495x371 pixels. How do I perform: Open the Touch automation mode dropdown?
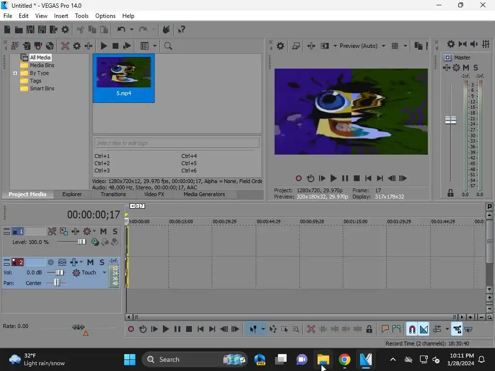104,272
